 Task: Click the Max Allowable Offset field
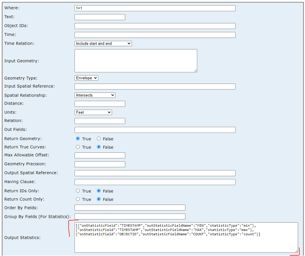[x=100, y=155]
